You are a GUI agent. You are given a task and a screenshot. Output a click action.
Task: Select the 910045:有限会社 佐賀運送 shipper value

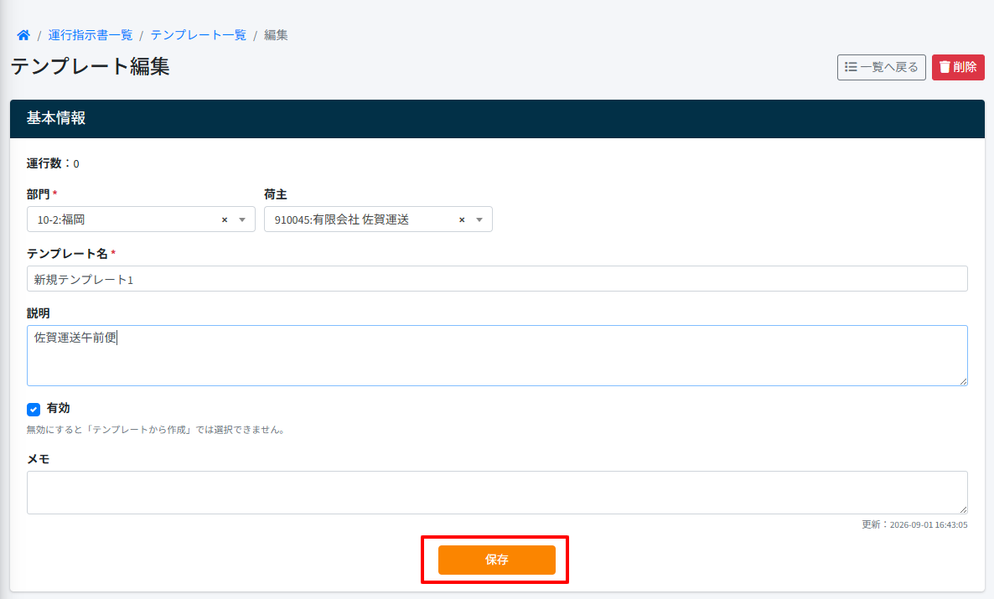342,220
